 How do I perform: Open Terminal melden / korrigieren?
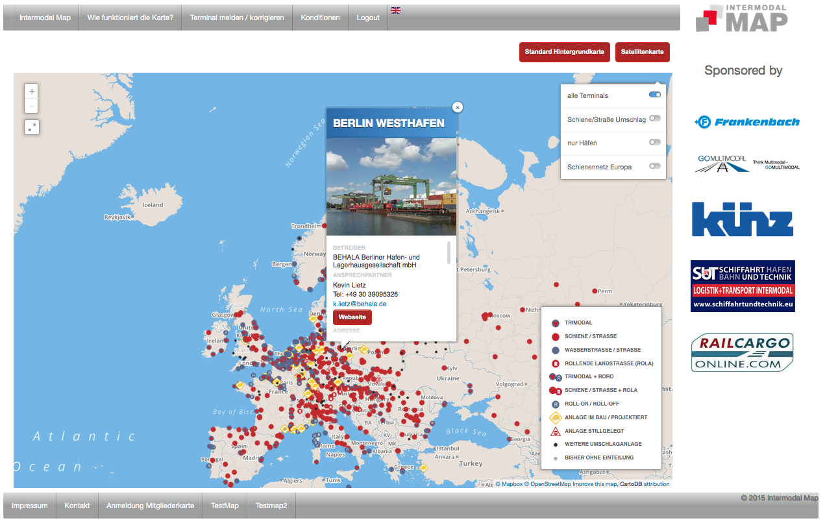coord(237,18)
